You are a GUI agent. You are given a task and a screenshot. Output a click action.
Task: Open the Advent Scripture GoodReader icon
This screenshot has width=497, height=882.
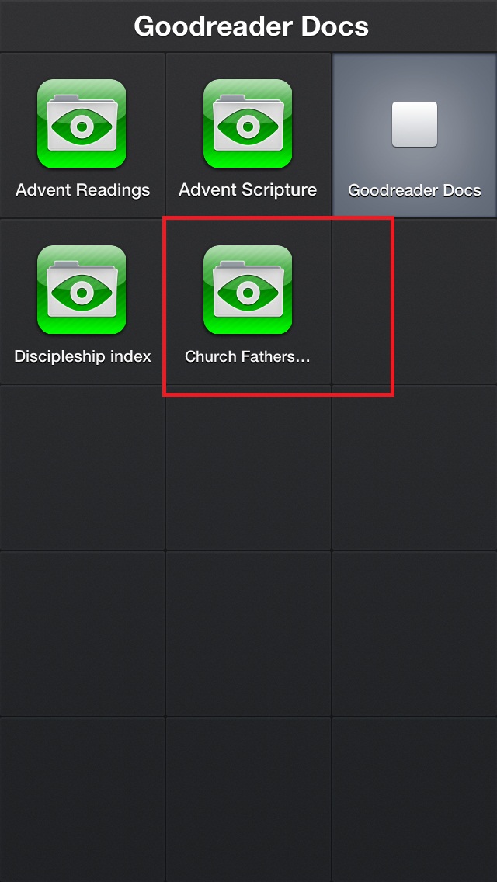point(248,123)
